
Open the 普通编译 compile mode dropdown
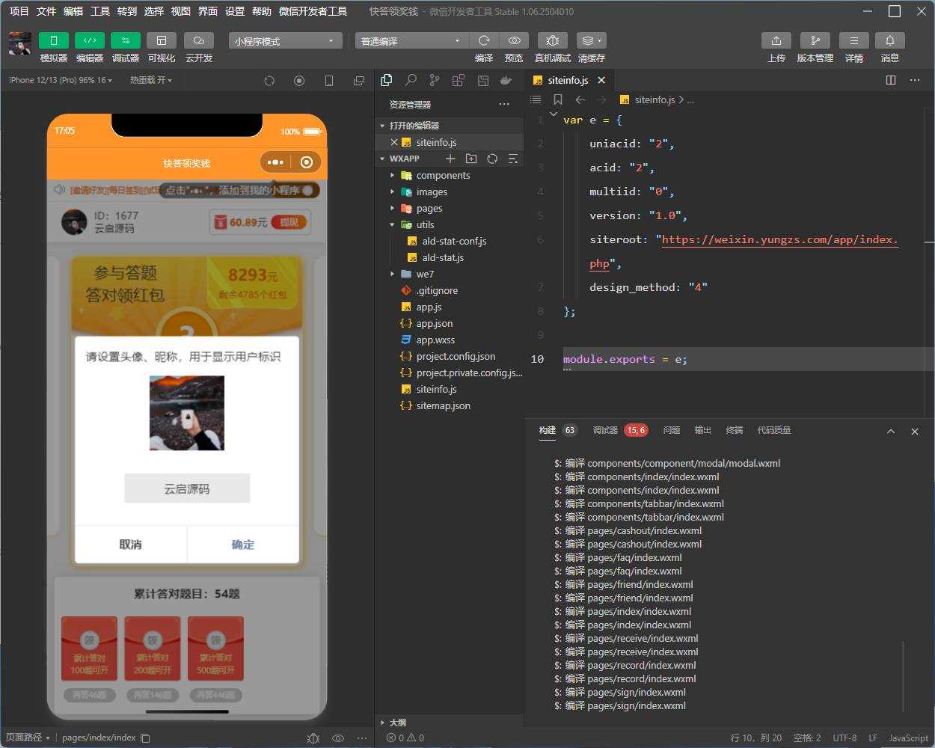coord(411,41)
